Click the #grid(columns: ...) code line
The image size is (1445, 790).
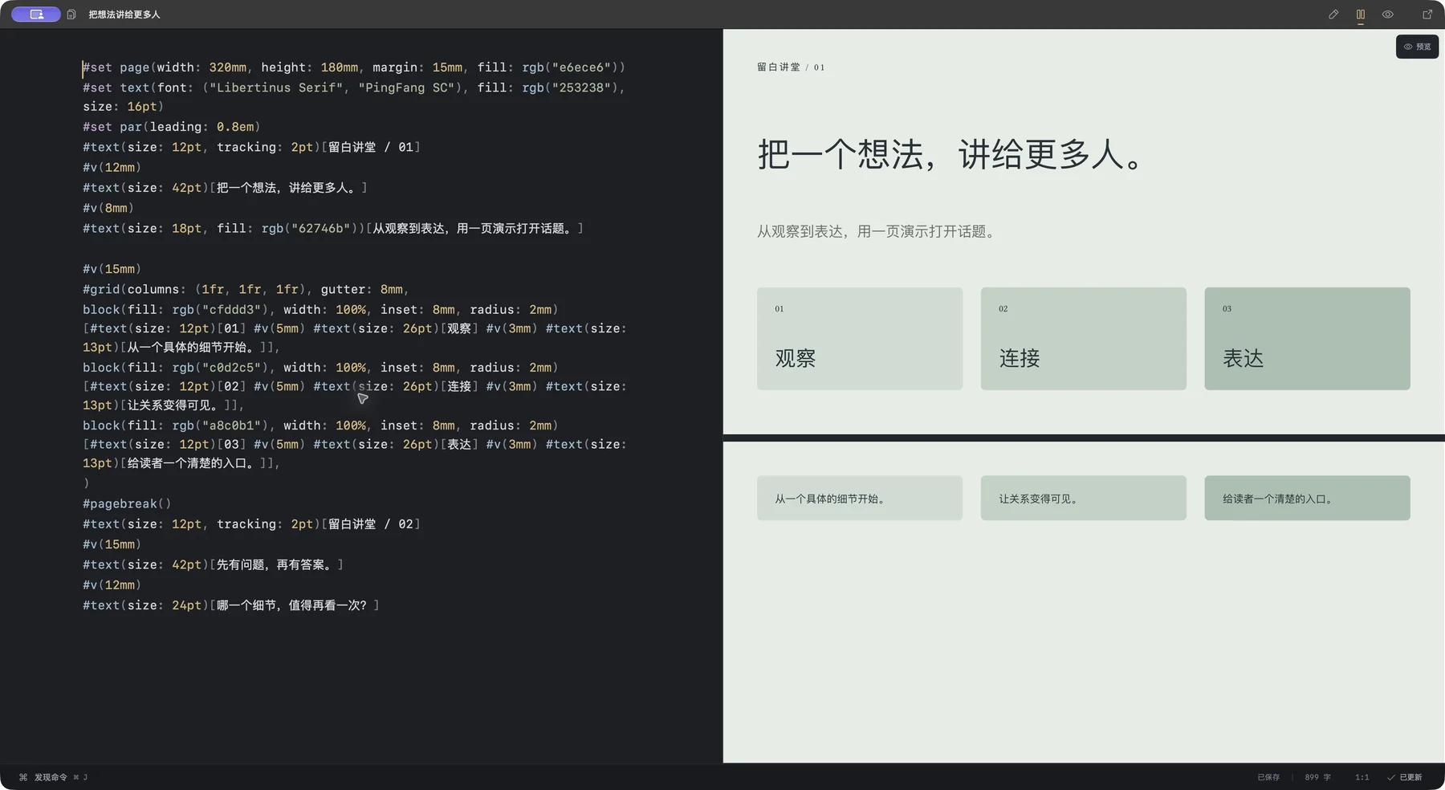(x=246, y=289)
